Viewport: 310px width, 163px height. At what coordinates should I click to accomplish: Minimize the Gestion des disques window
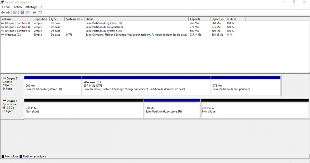[x=284, y=2]
